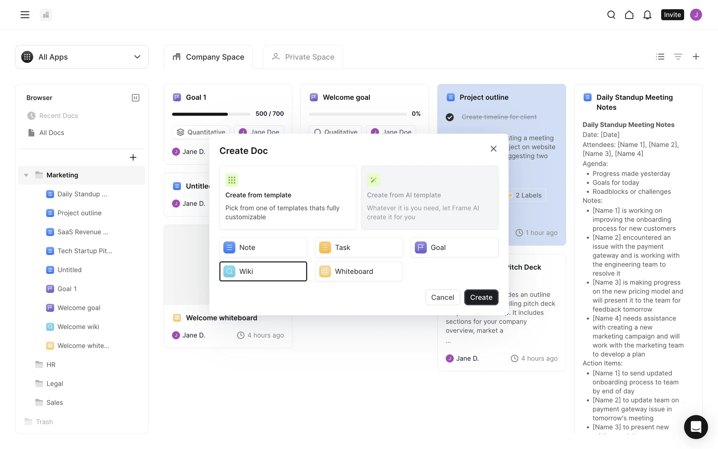The width and height of the screenshot is (718, 449).
Task: Click the Goal 1 progress bar
Action: pyautogui.click(x=211, y=114)
